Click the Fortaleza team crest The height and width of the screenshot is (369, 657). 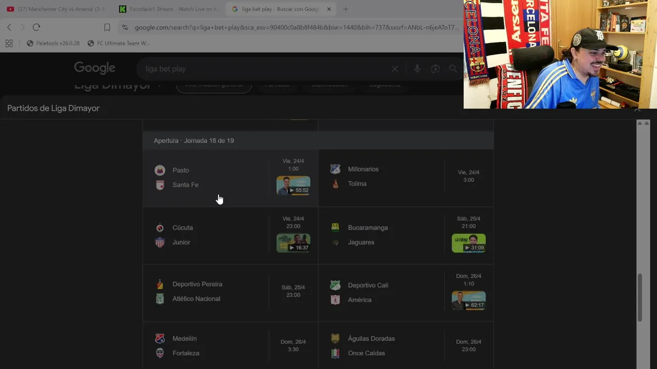[x=160, y=353]
